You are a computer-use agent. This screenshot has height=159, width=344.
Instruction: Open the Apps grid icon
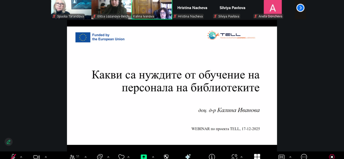257,156
